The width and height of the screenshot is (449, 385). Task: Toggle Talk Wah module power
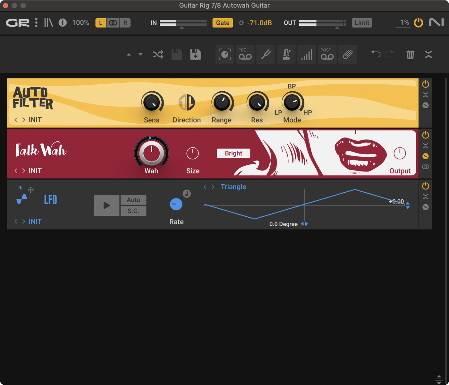tap(426, 135)
